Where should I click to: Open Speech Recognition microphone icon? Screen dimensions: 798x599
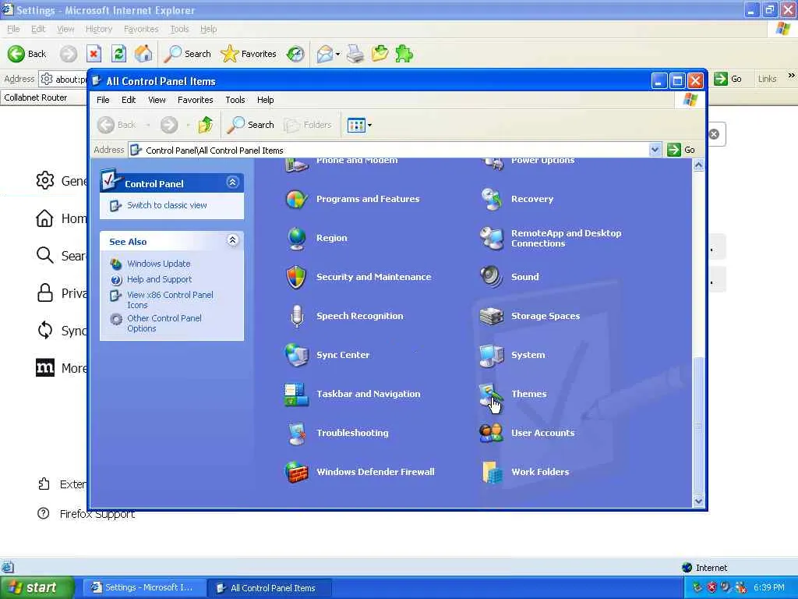pos(296,317)
